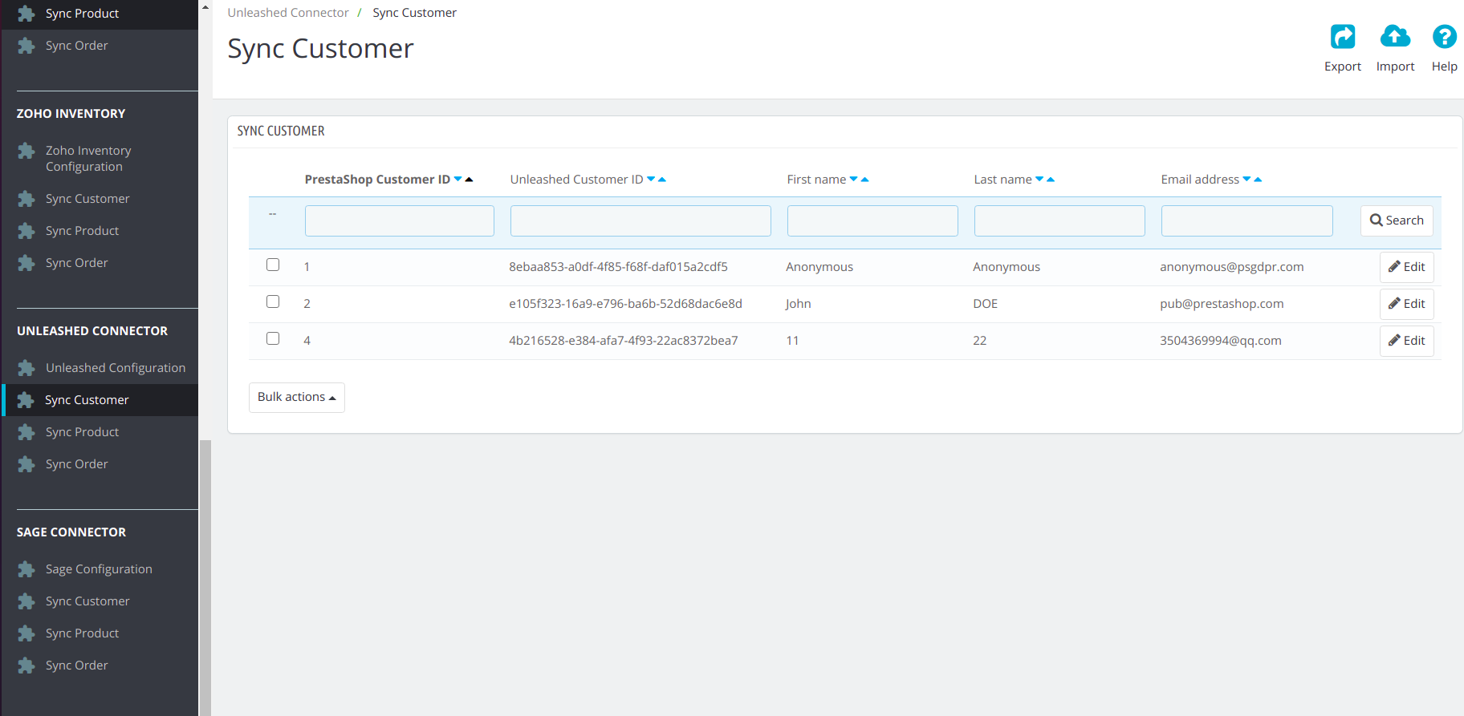Click Last name cell DOE
This screenshot has height=716, width=1464.
(986, 304)
